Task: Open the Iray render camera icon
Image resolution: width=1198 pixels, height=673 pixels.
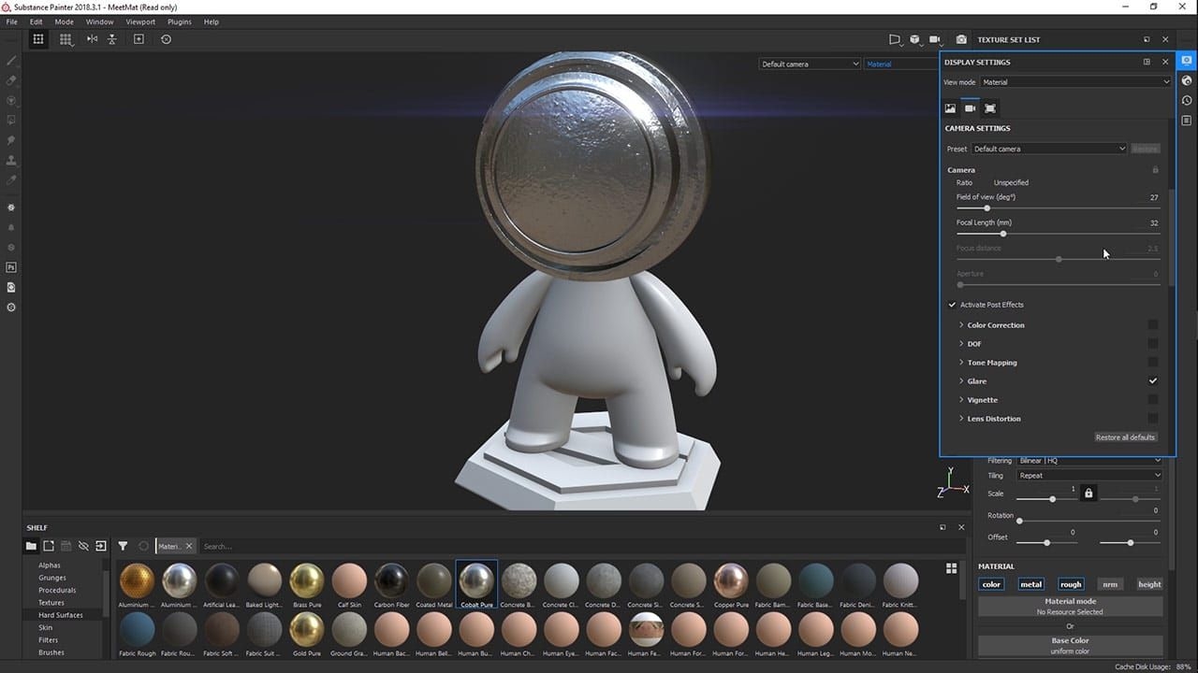Action: point(961,39)
